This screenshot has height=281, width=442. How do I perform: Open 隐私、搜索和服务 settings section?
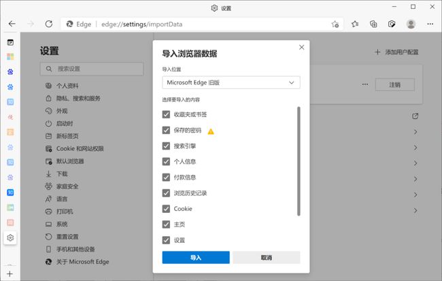pos(73,99)
